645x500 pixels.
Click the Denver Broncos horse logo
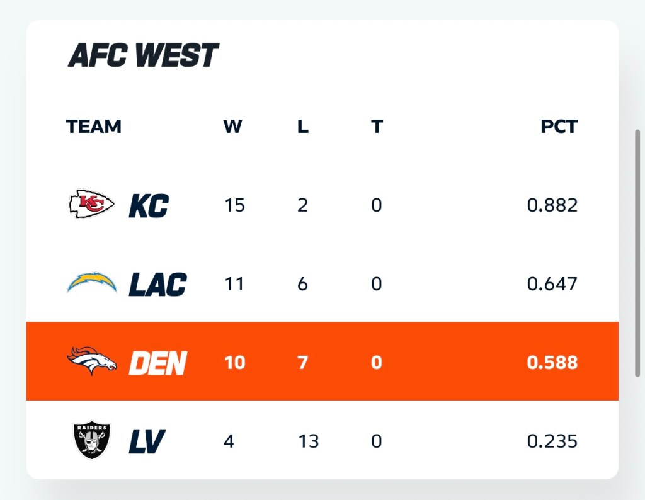tap(91, 362)
